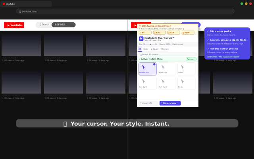
Task: Select the Modern Shine cursor card
Action: 147,69
